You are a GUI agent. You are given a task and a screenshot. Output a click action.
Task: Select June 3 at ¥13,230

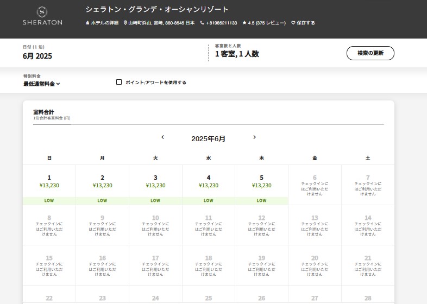[155, 185]
